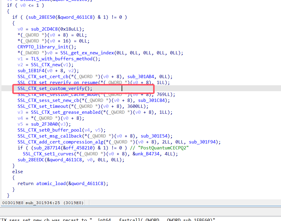Screen dimensions: 281x221
Task: Click the 003019E8 address in status bar
Action: (x=12, y=203)
